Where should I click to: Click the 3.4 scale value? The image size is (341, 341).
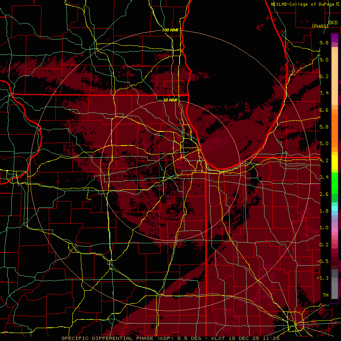click(324, 177)
